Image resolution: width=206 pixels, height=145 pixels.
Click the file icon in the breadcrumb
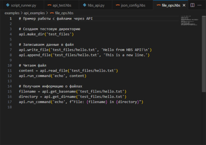pos(52,13)
